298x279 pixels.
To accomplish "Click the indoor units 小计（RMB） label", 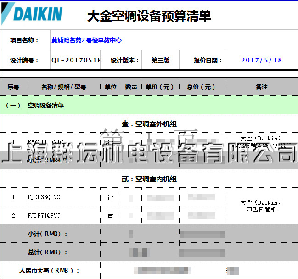I will click(47, 234).
